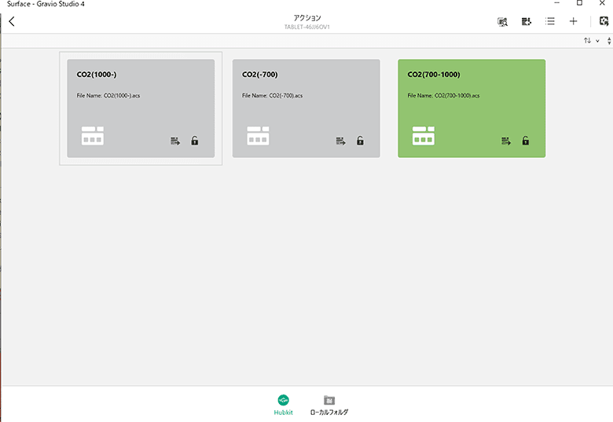
Task: Click the TABLET-46JJ6OV1 subtitle
Action: tap(306, 27)
